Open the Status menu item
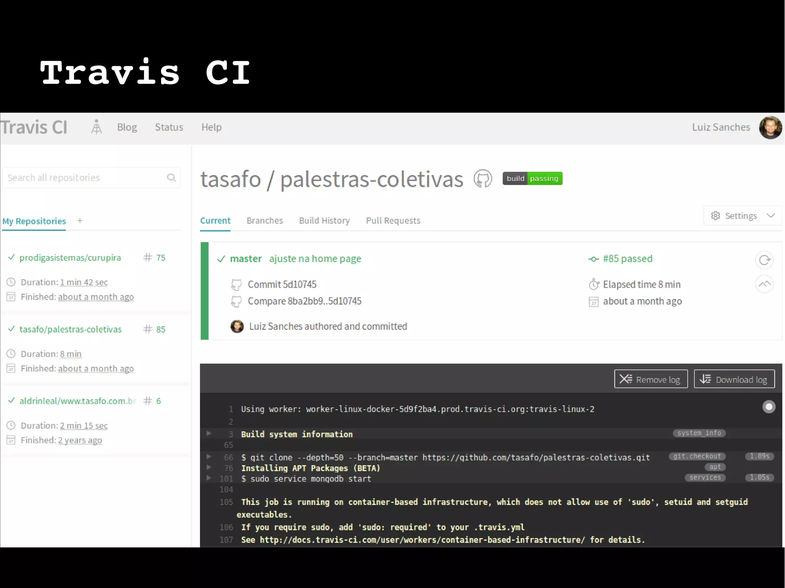Viewport: 785px width, 588px height. [x=169, y=127]
